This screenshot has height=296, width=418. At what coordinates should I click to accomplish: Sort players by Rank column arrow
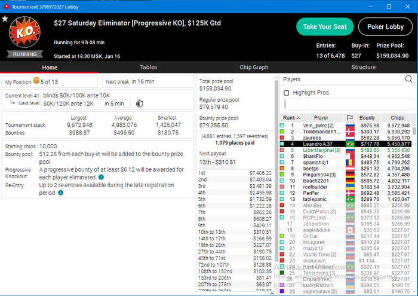(299, 118)
